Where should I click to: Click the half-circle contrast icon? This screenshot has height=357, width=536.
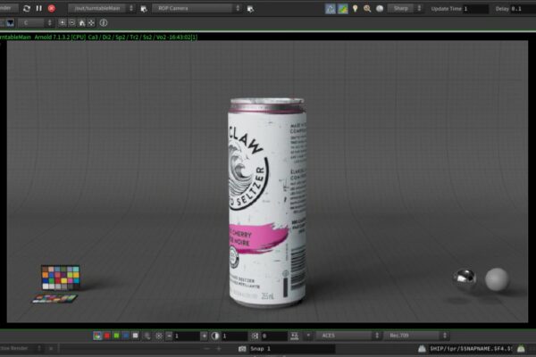pos(215,336)
